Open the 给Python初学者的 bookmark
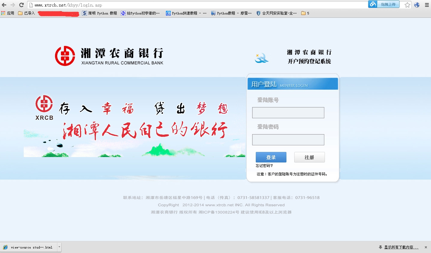431x253 pixels. pos(140,13)
